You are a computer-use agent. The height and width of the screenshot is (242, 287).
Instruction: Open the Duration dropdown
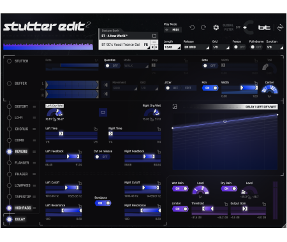[x=275, y=47]
